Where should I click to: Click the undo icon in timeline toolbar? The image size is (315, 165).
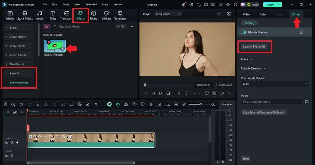(21, 104)
